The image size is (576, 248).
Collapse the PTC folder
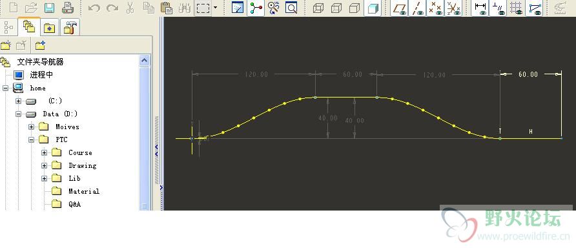pos(32,139)
